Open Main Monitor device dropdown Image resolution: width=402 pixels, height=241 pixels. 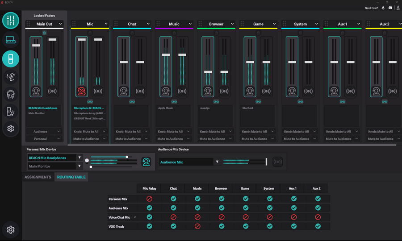[80, 166]
